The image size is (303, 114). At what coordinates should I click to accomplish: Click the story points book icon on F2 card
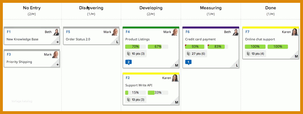point(129,100)
